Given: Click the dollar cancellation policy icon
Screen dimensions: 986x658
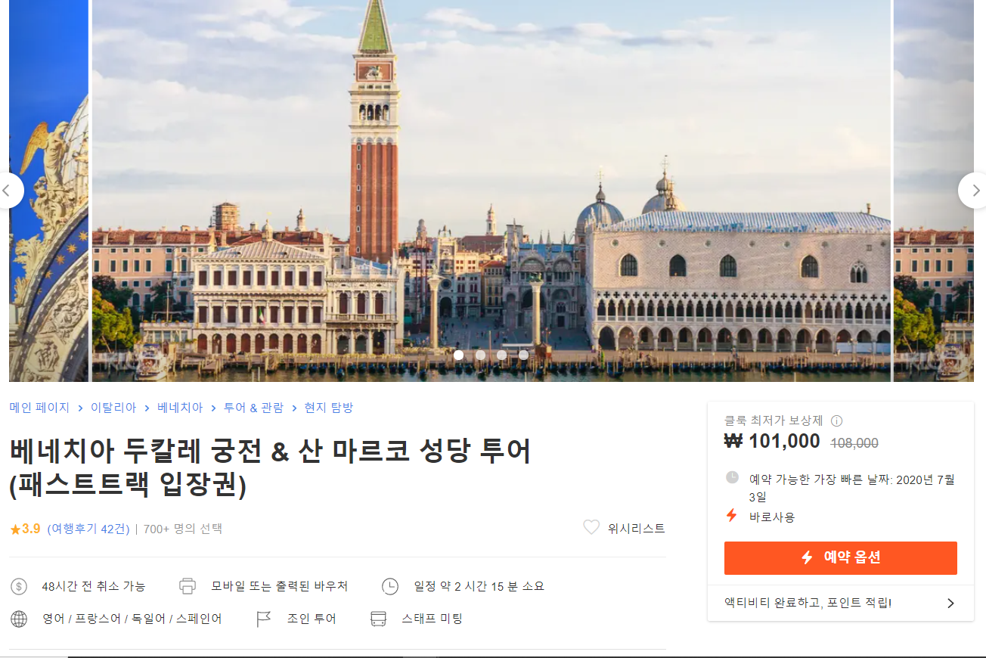Looking at the screenshot, I should click(x=19, y=586).
